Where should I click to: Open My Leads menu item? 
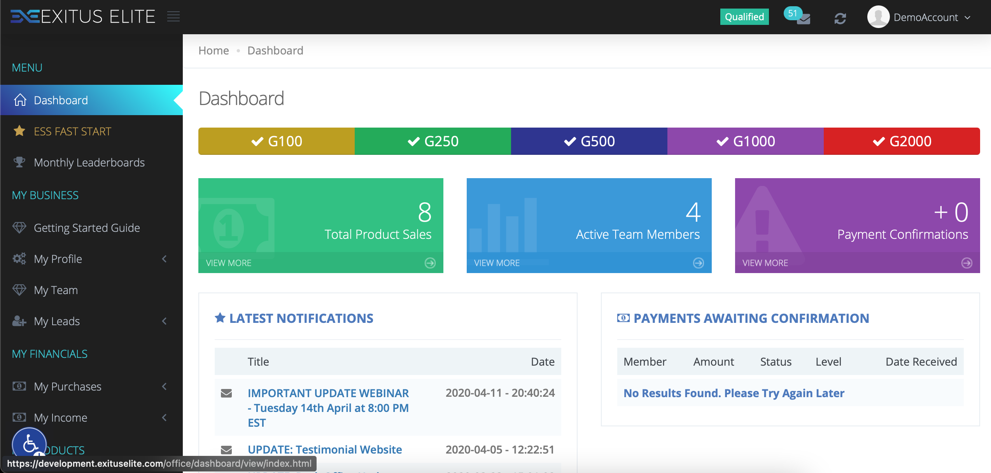(92, 321)
